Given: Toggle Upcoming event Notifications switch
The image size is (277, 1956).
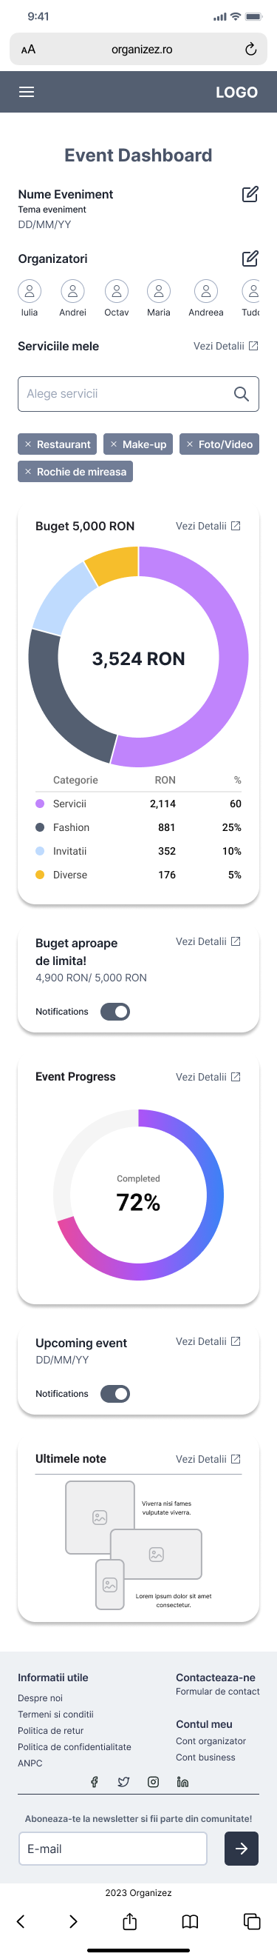Looking at the screenshot, I should point(115,1393).
